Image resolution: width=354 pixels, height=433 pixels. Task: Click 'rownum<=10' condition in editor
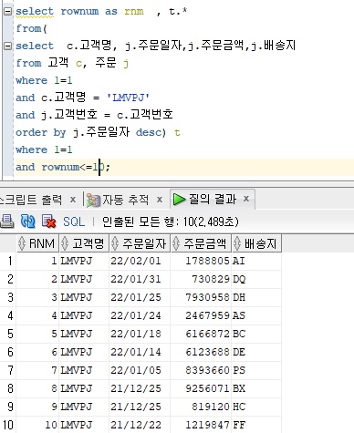[x=74, y=167]
